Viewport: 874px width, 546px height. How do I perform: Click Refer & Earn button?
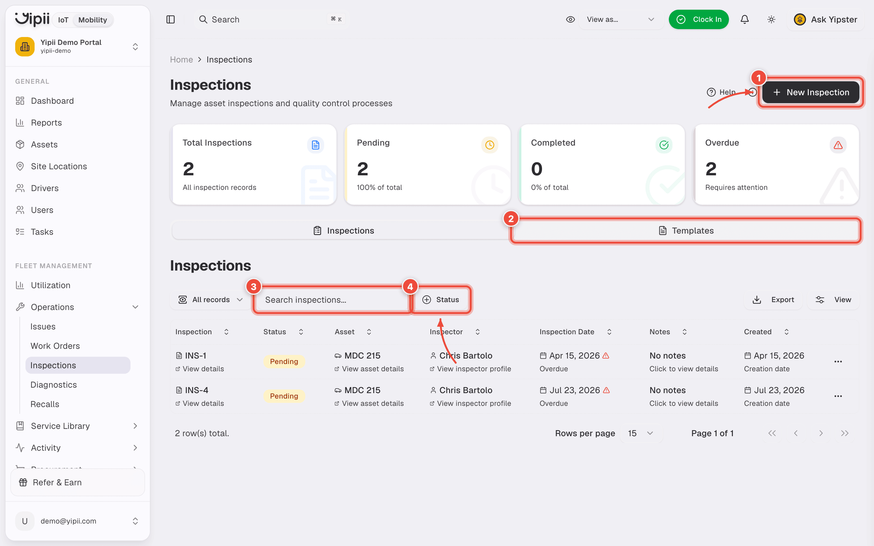pyautogui.click(x=77, y=482)
